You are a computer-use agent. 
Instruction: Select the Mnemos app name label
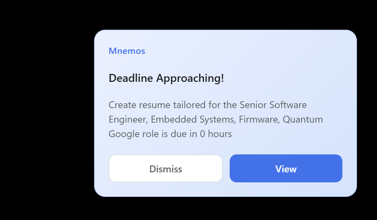click(127, 51)
